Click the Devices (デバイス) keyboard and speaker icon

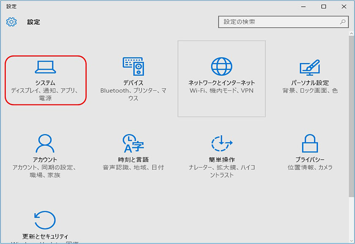[x=134, y=67]
